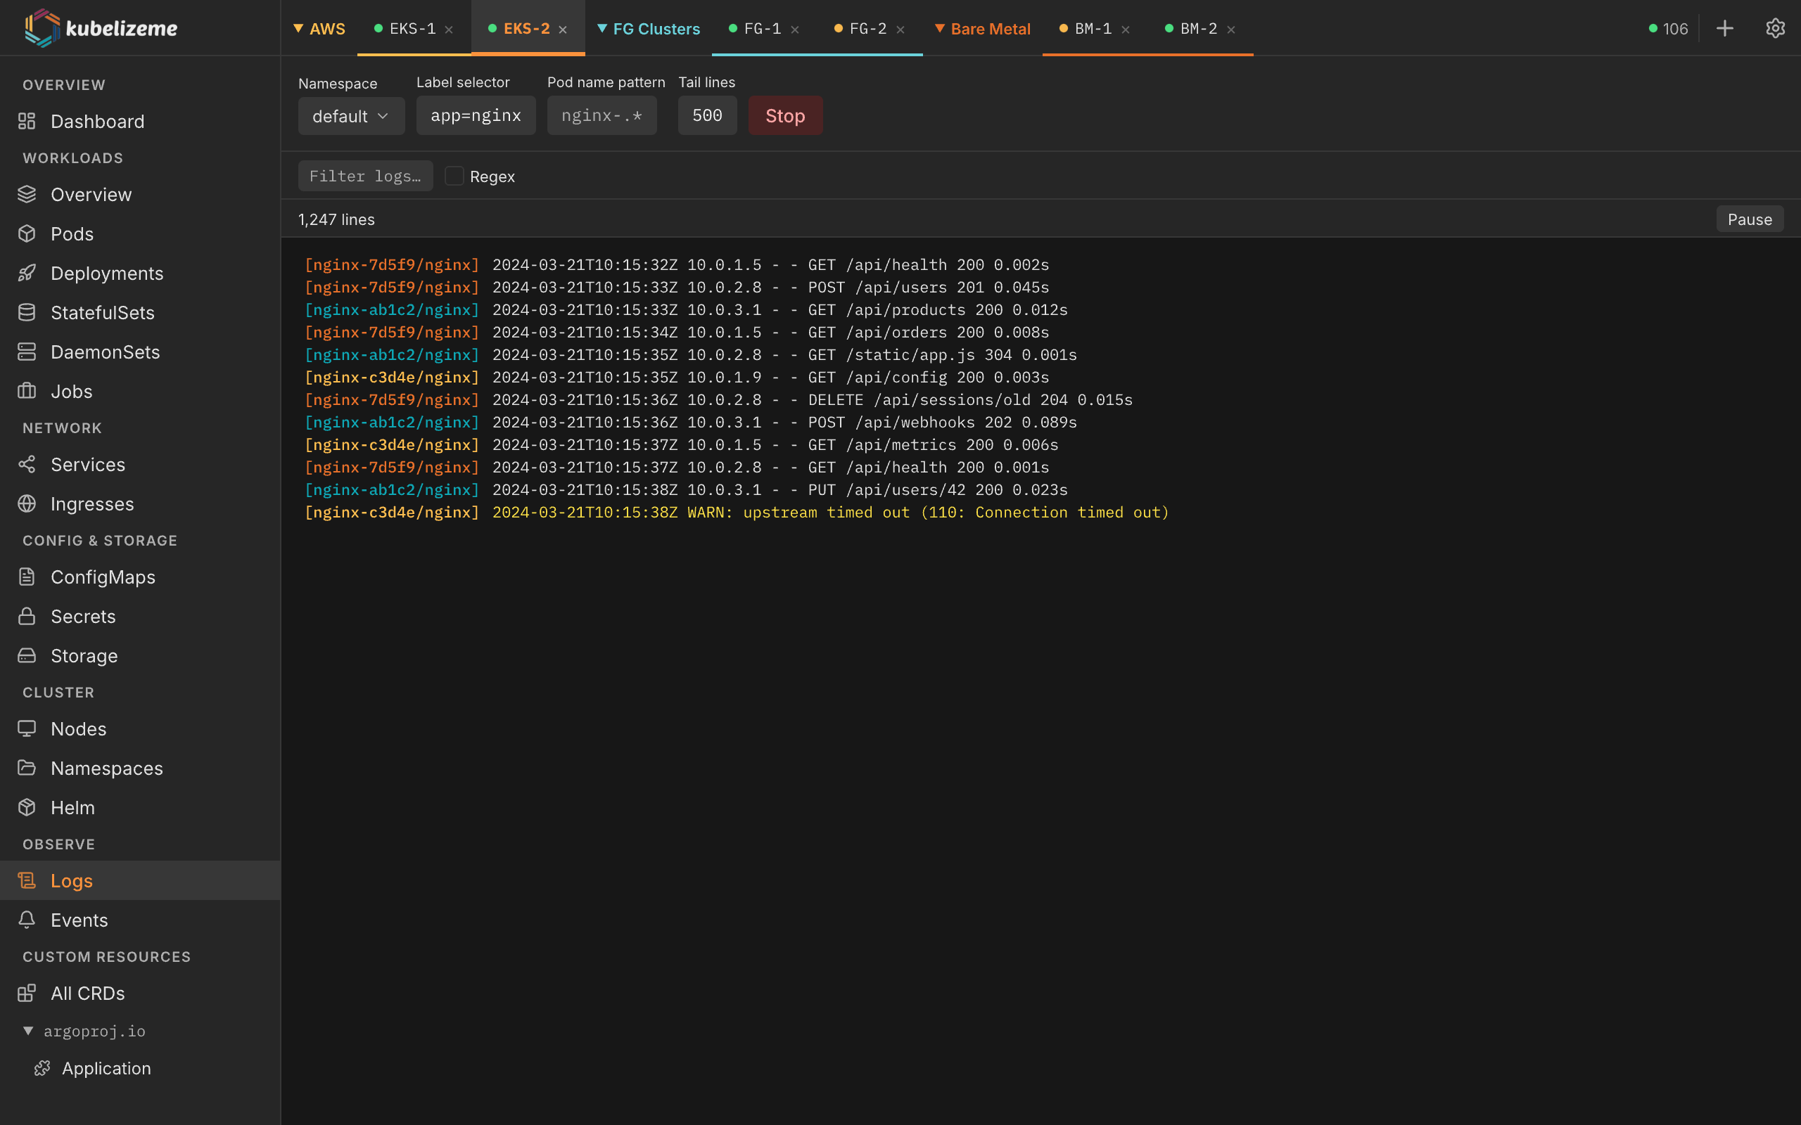Viewport: 1801px width, 1125px height.
Task: Open the Deployments view
Action: point(107,273)
